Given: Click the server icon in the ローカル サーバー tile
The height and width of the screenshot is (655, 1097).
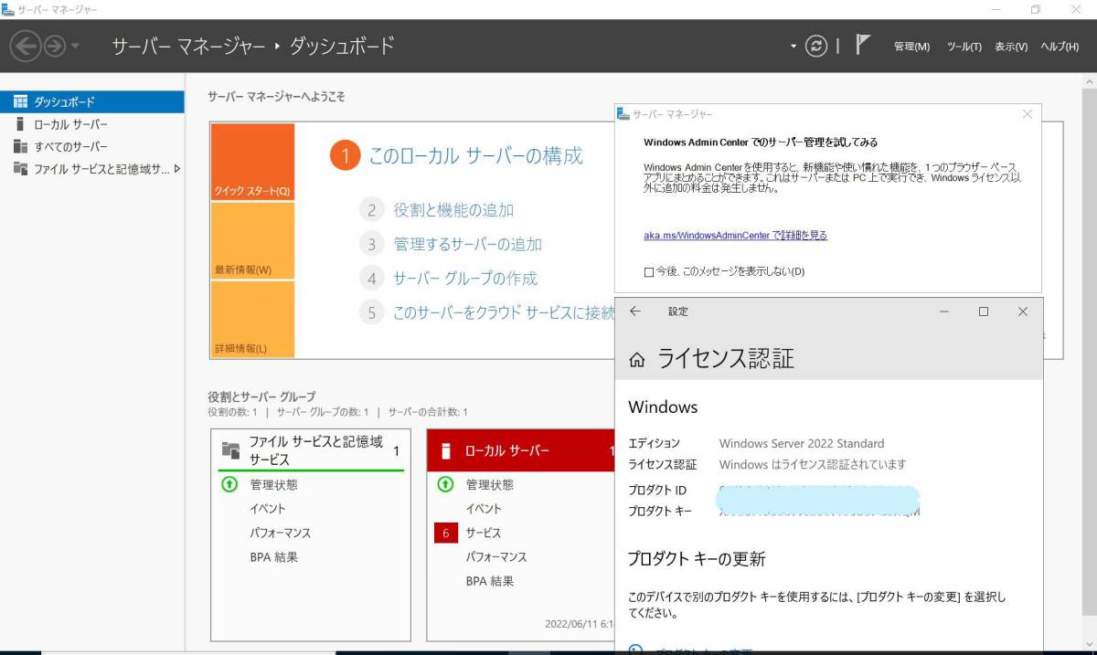Looking at the screenshot, I should click(x=446, y=450).
